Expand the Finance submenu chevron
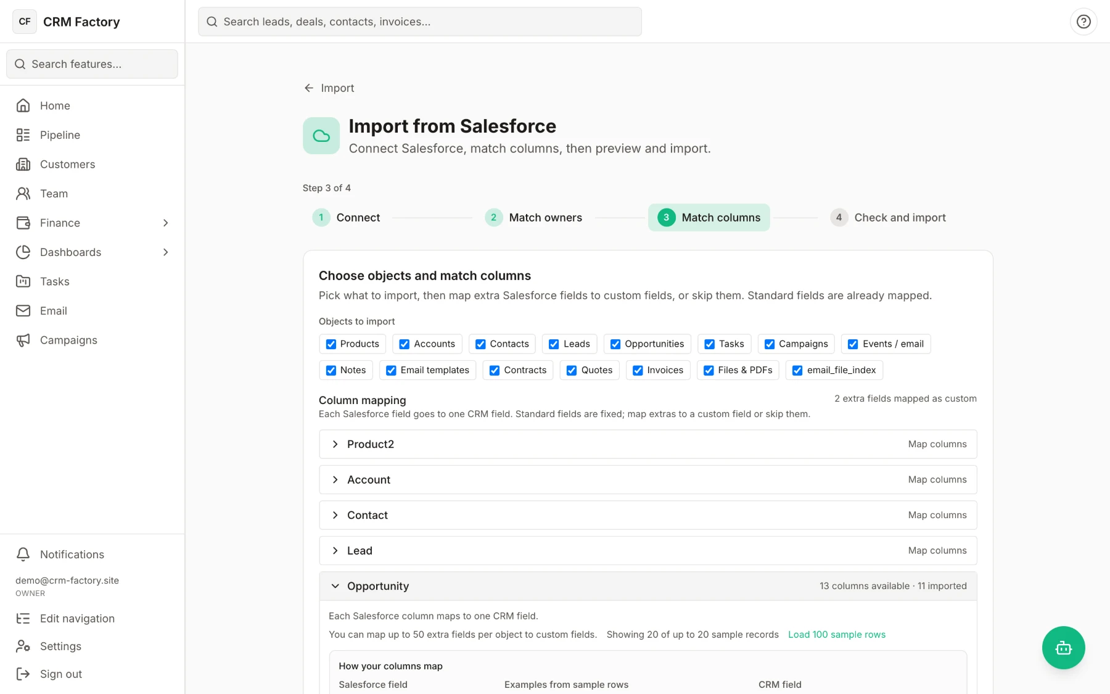The height and width of the screenshot is (694, 1110). pyautogui.click(x=165, y=223)
